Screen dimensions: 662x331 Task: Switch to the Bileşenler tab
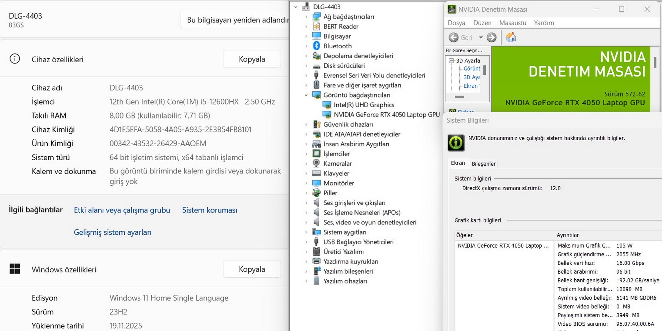coord(484,164)
